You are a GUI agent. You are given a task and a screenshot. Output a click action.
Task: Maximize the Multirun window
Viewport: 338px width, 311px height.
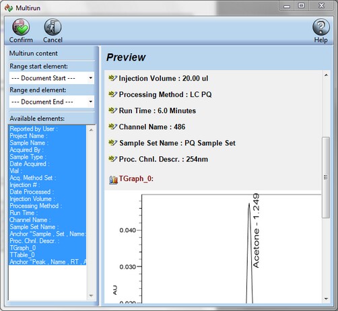[x=301, y=5]
